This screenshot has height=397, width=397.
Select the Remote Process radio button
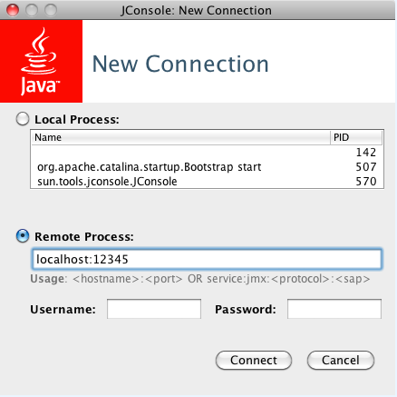[x=23, y=236]
